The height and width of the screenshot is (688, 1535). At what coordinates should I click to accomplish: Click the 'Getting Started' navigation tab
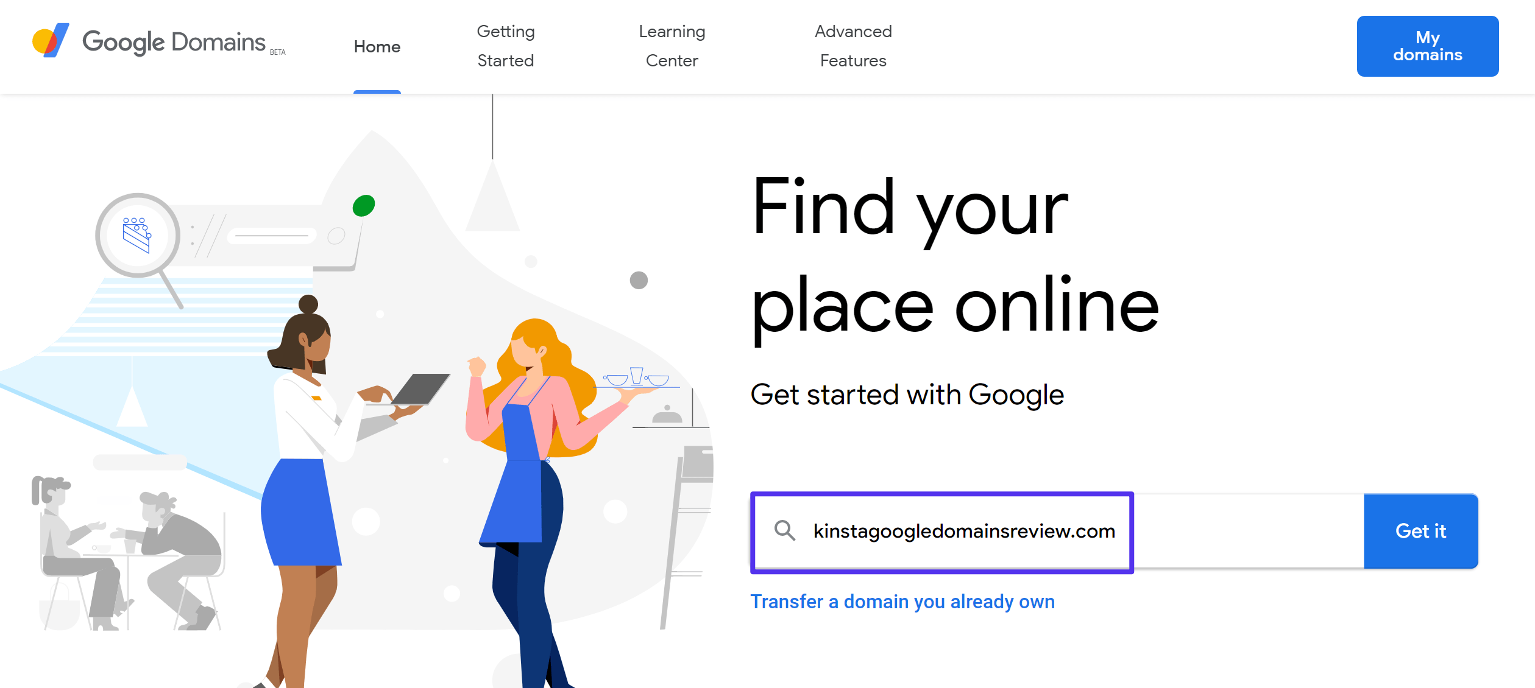tap(505, 45)
